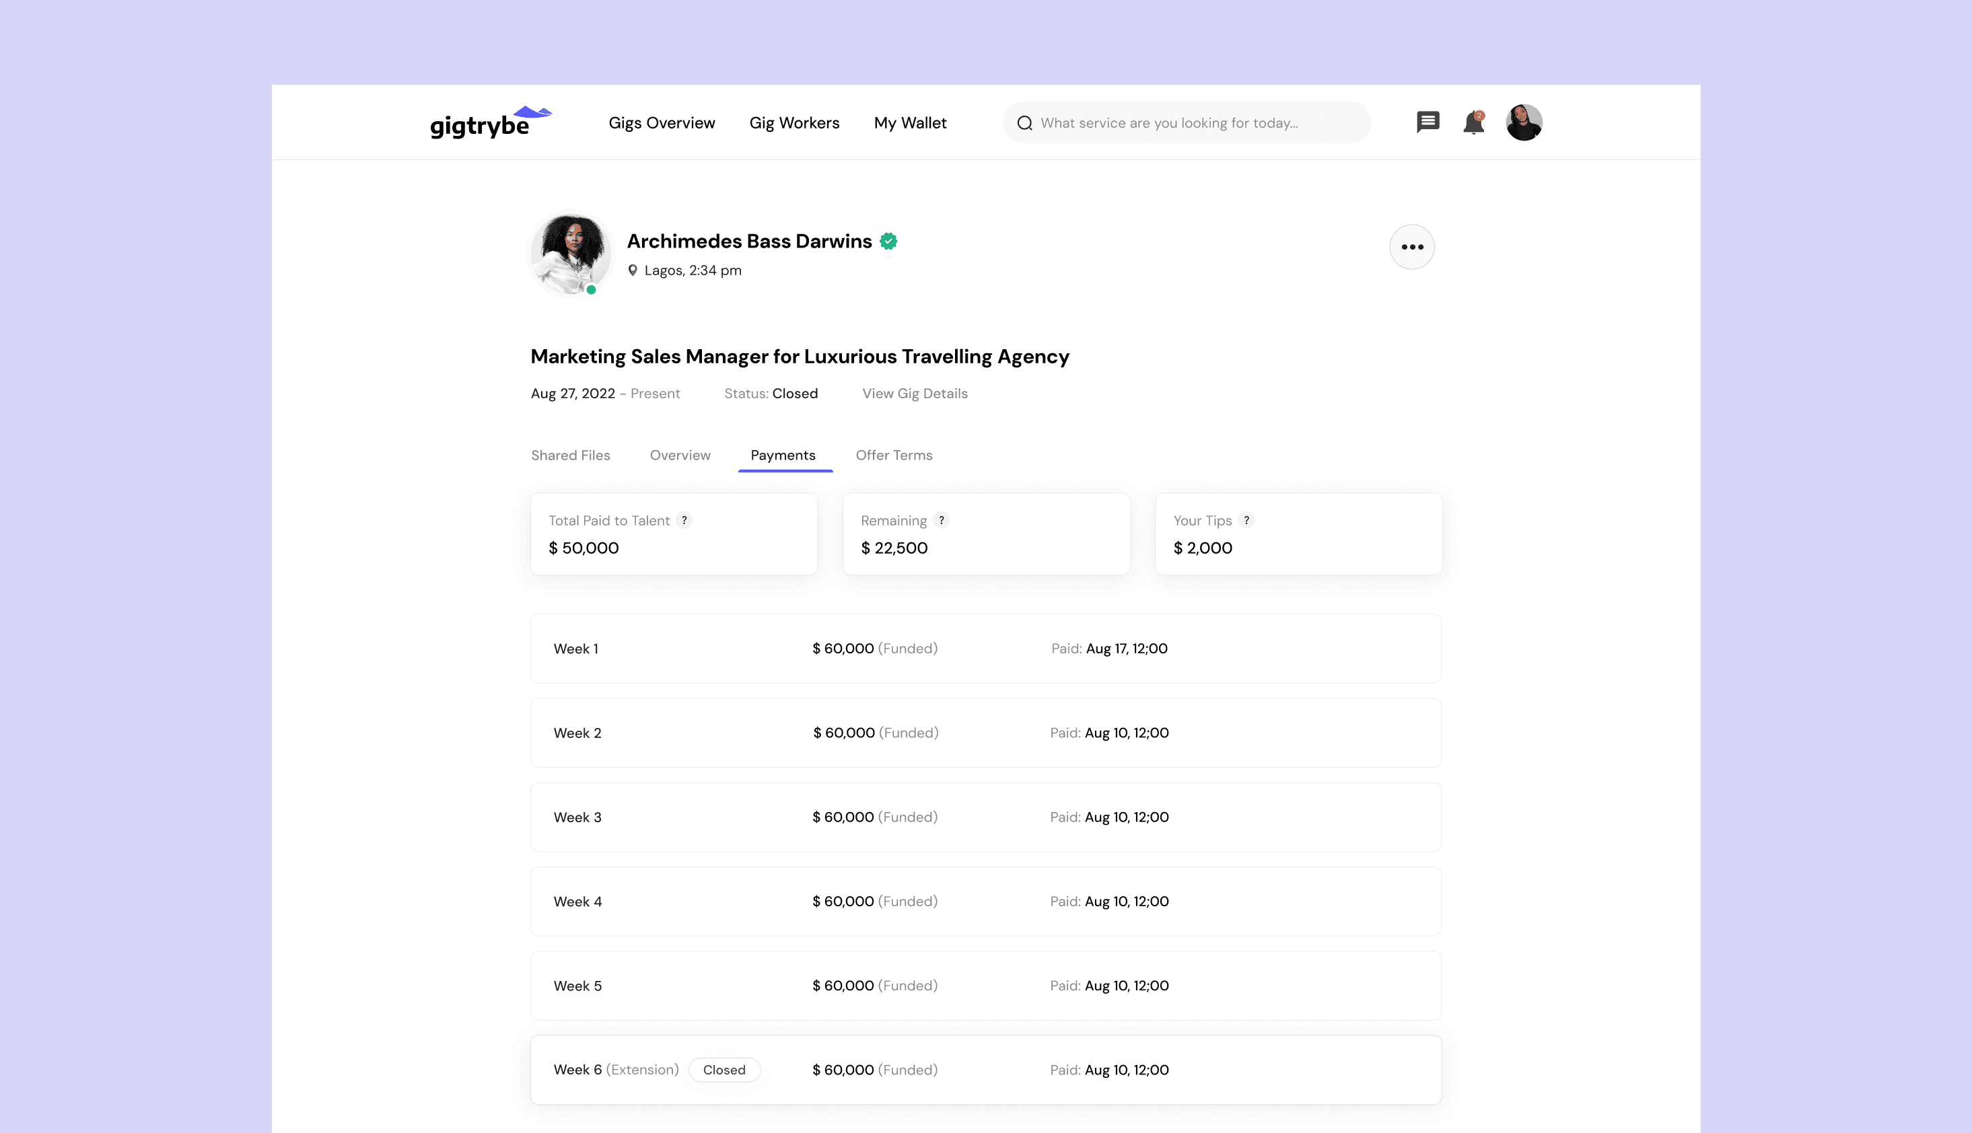Open user account avatar in header
Screen dimensions: 1972x1133
(1523, 123)
